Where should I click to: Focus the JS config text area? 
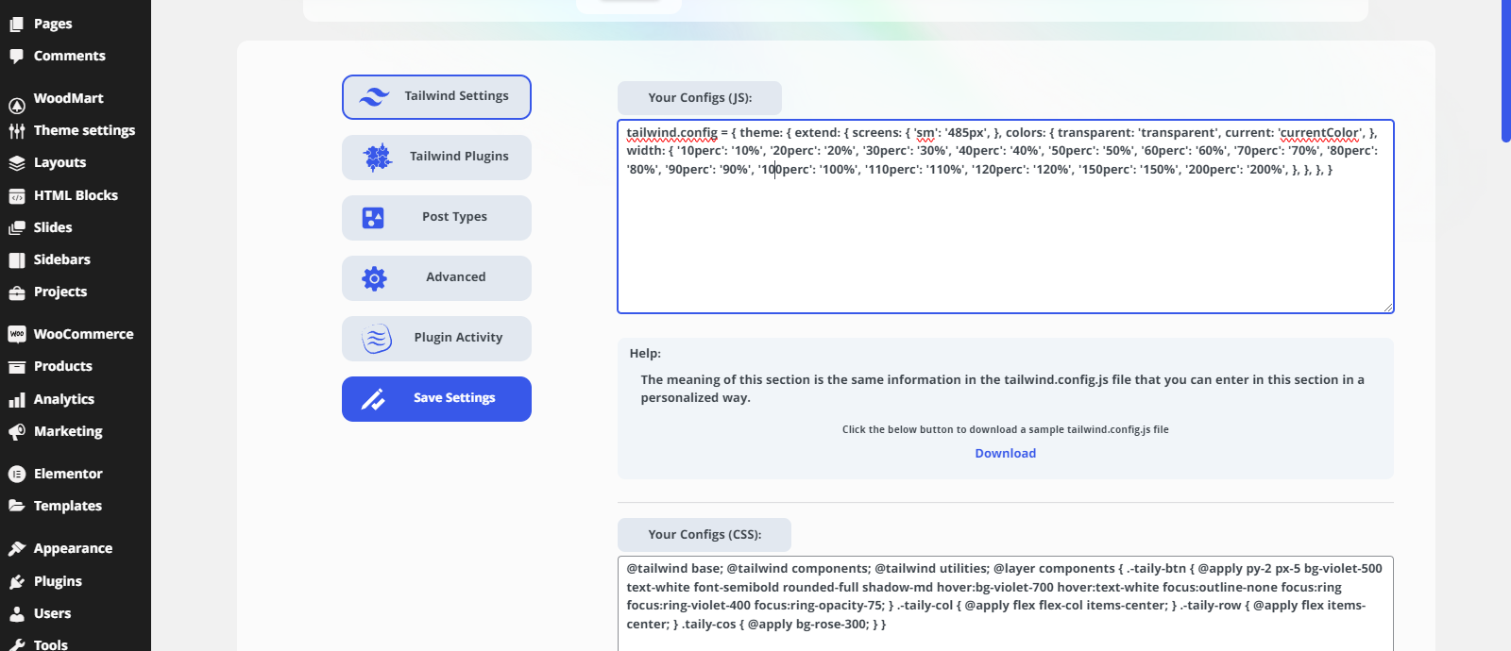1006,216
